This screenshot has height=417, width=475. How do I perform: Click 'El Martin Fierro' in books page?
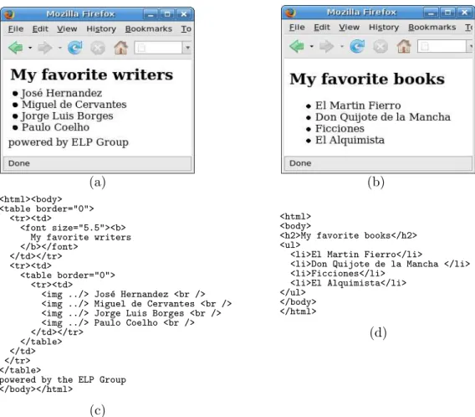click(x=358, y=106)
